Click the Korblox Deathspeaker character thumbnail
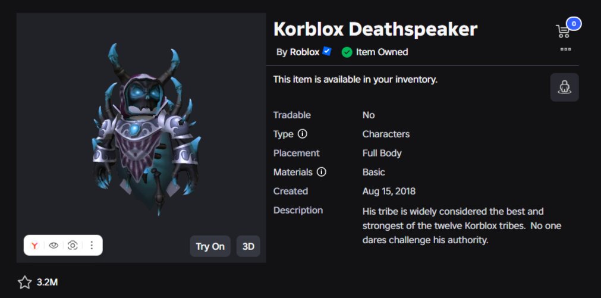This screenshot has width=601, height=298. point(146,129)
